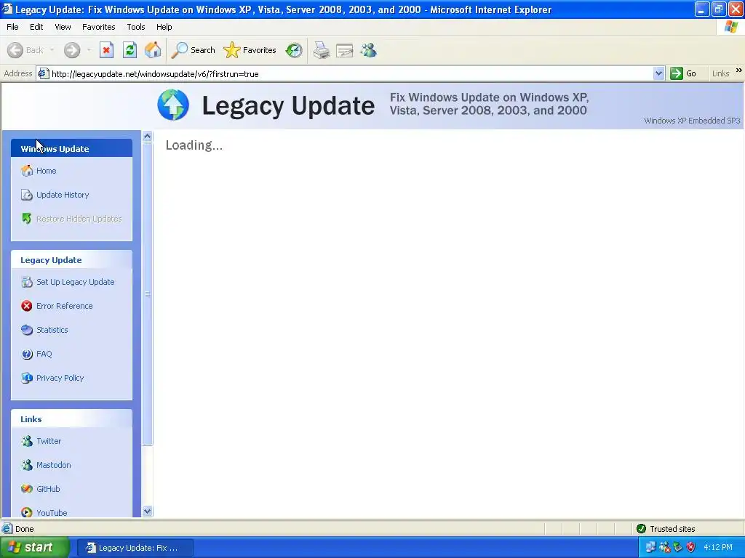Stop the page loading with the red X

point(106,50)
